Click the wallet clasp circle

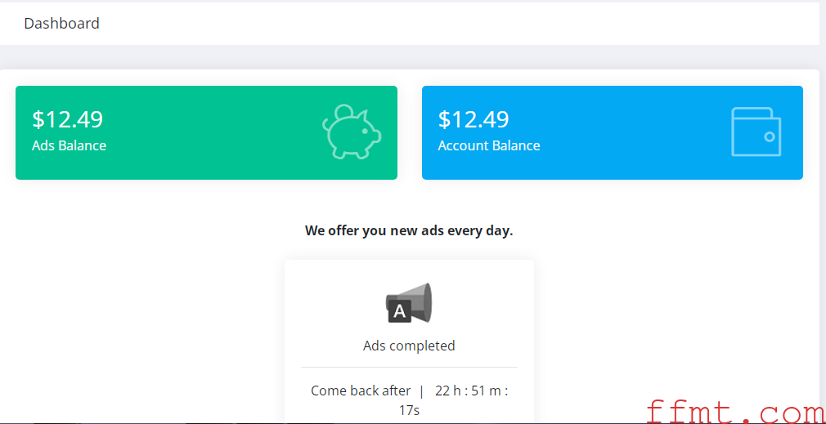[x=769, y=136]
